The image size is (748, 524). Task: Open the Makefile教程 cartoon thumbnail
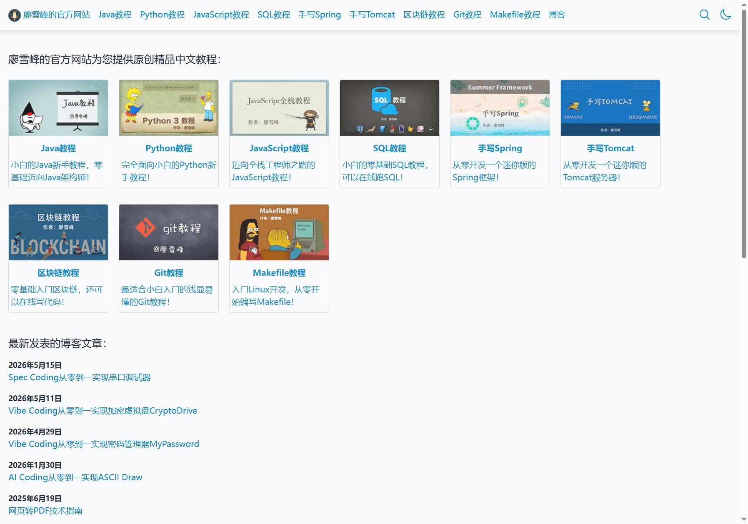pyautogui.click(x=279, y=232)
